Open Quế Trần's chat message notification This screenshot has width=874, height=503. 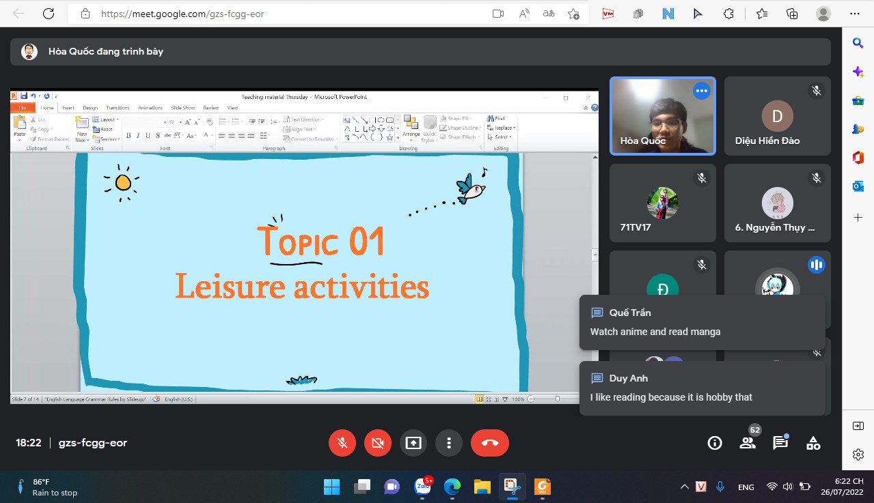tap(702, 322)
